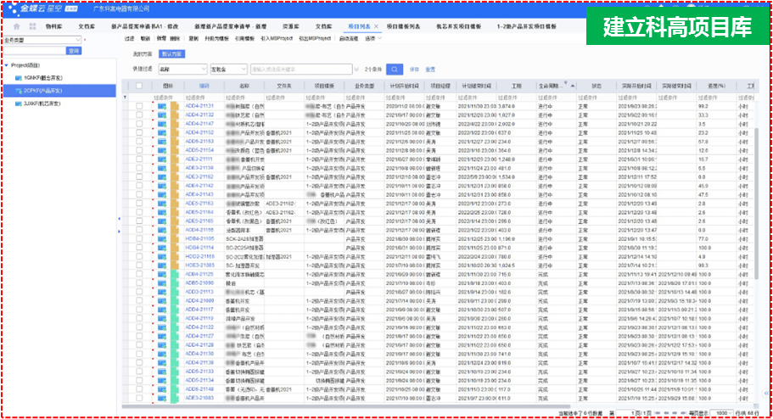Click the keyword filter input field
Viewport: 773px width, 419px height.
[x=301, y=70]
